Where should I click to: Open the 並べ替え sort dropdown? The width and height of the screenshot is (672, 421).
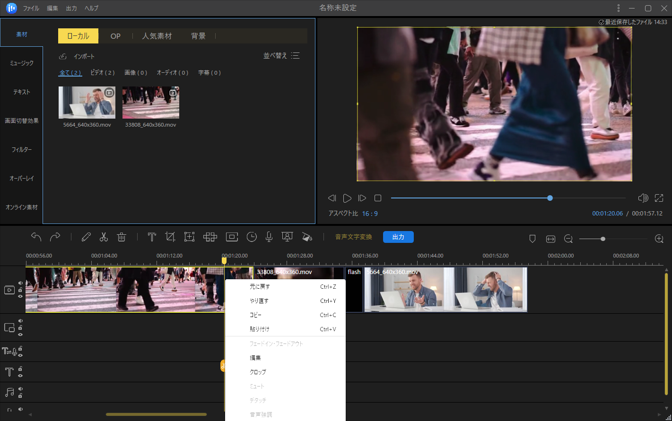click(x=281, y=56)
